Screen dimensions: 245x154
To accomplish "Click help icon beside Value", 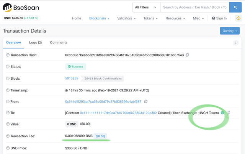I will (8, 124).
